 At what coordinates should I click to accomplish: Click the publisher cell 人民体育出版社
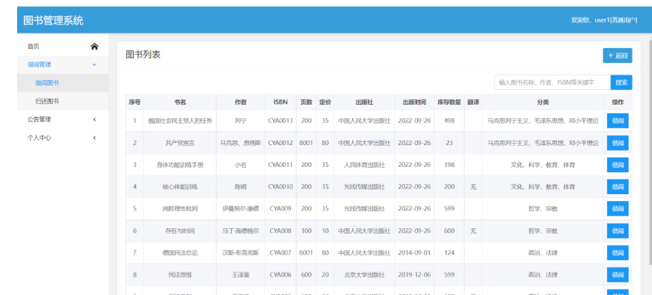click(364, 165)
